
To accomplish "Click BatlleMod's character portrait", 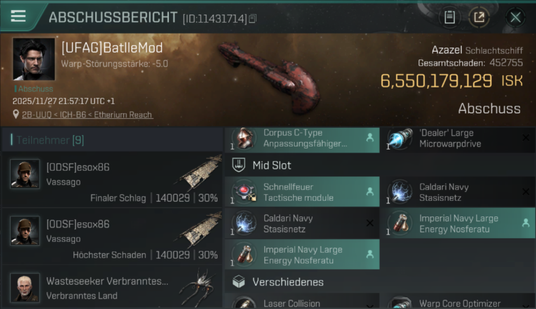I will point(34,59).
